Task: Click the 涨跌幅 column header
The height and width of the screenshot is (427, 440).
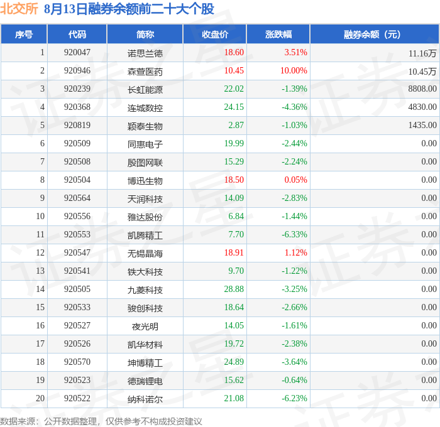Action: click(x=278, y=34)
